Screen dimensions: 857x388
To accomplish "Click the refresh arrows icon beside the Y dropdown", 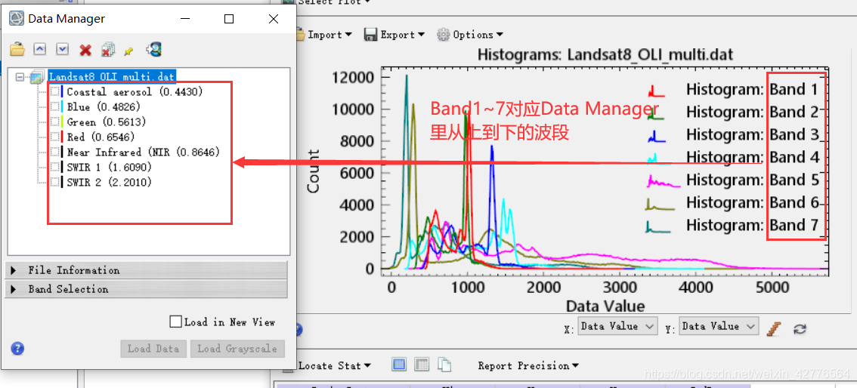I will 800,328.
